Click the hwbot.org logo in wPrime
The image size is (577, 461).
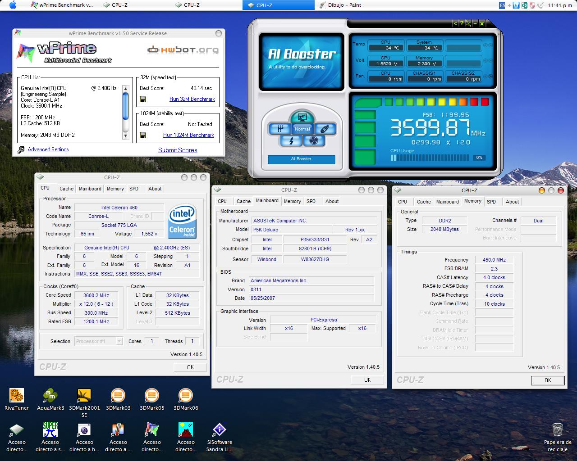tap(183, 50)
